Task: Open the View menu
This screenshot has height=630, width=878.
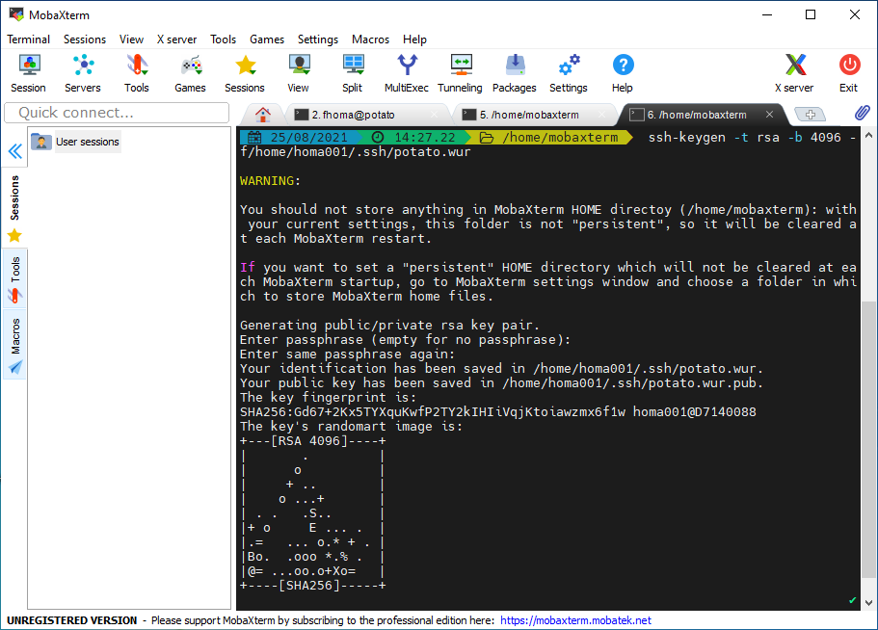Action: 131,39
